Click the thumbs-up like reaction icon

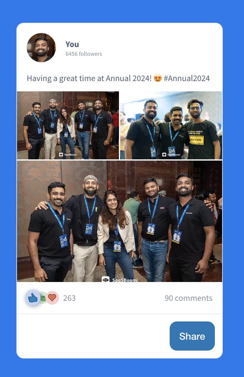click(33, 298)
